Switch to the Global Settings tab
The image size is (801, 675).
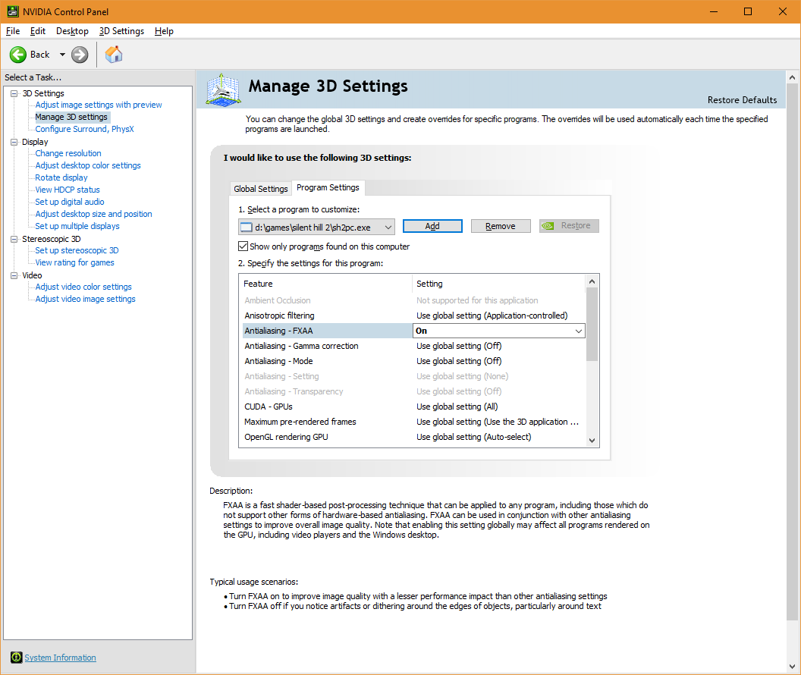click(260, 189)
